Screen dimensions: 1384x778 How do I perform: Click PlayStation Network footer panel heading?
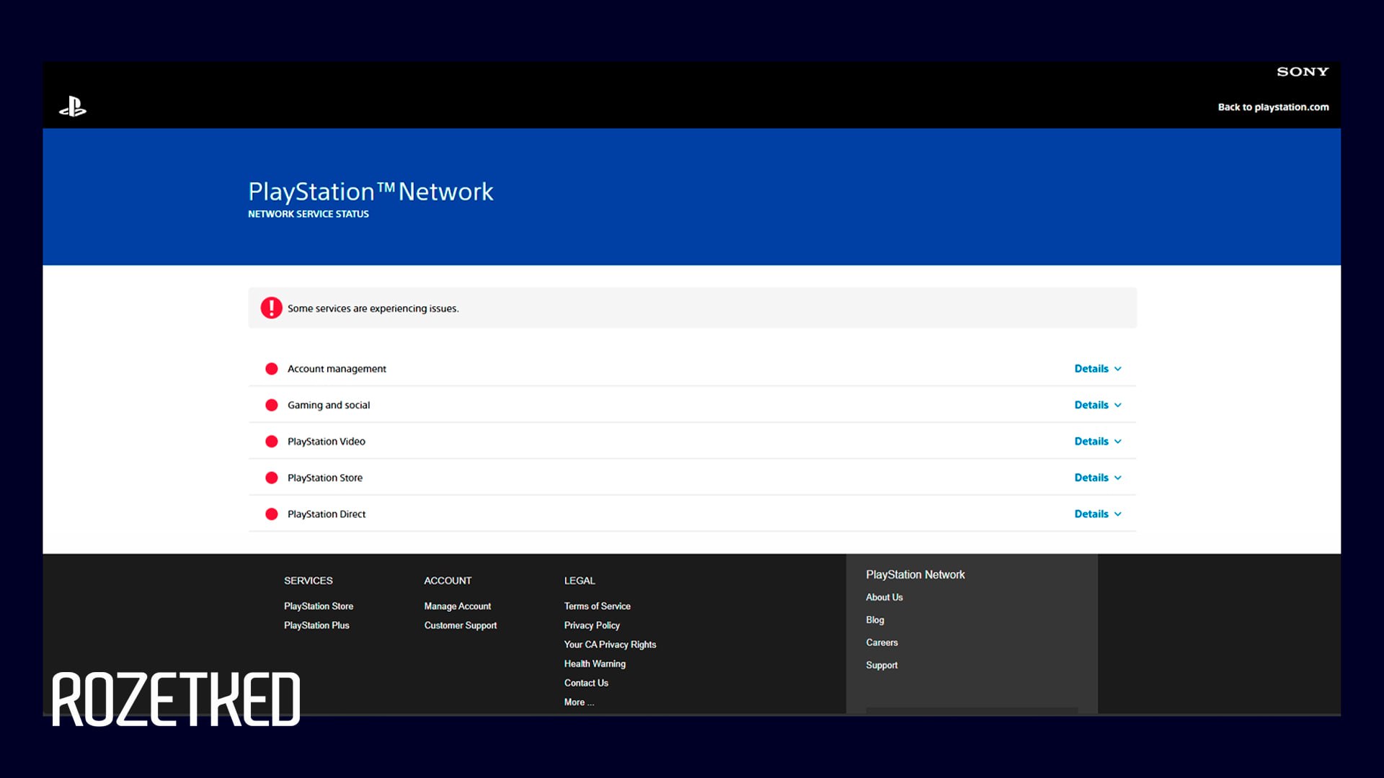[915, 574]
